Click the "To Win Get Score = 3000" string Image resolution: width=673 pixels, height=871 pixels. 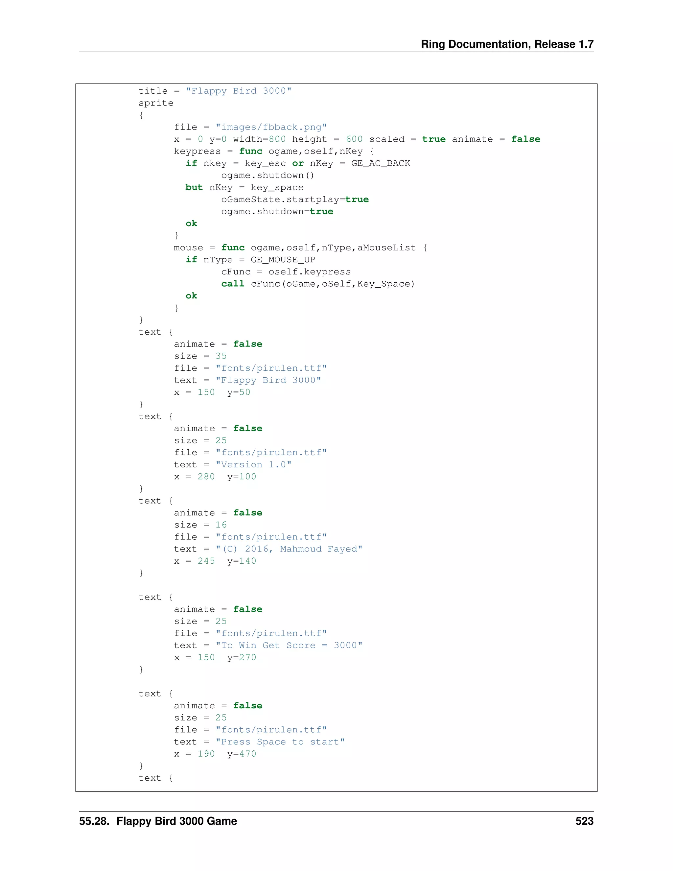pos(289,645)
